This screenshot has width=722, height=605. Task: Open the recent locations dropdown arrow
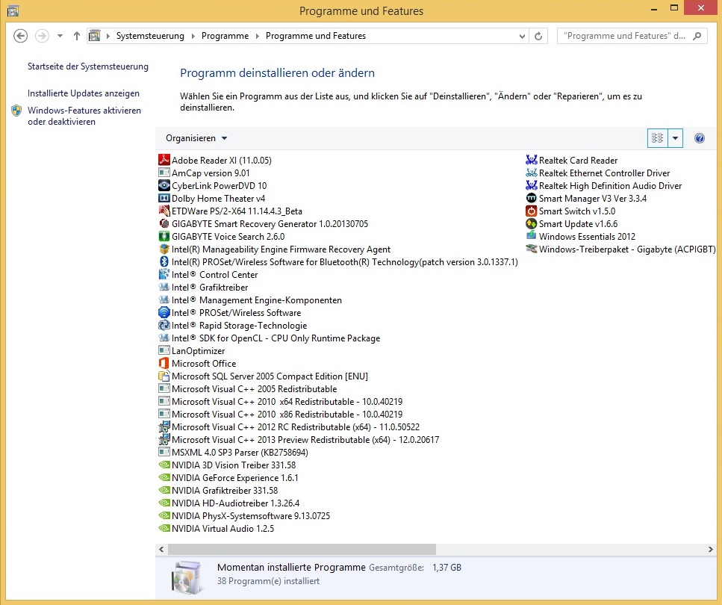point(60,36)
